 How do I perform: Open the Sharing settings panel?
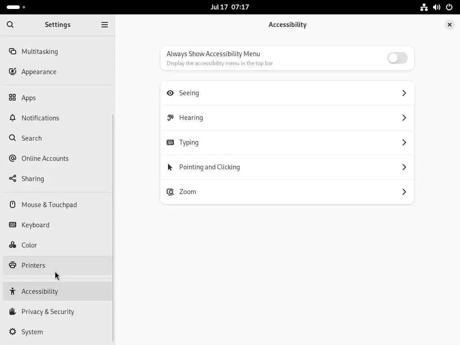tap(57, 178)
